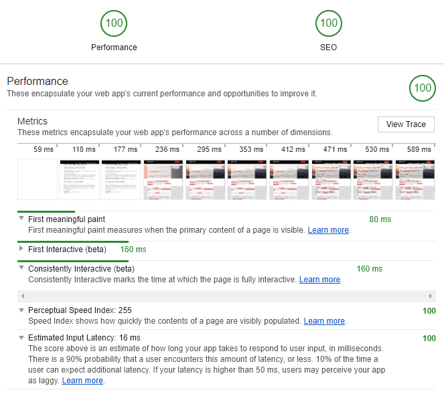
Task: Expand First Interactive (beta) details
Action: pyautogui.click(x=21, y=250)
